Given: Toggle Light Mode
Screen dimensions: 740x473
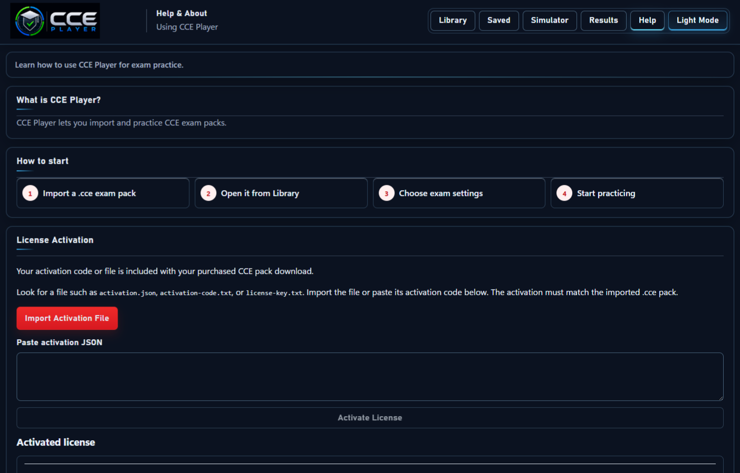Looking at the screenshot, I should tap(697, 21).
